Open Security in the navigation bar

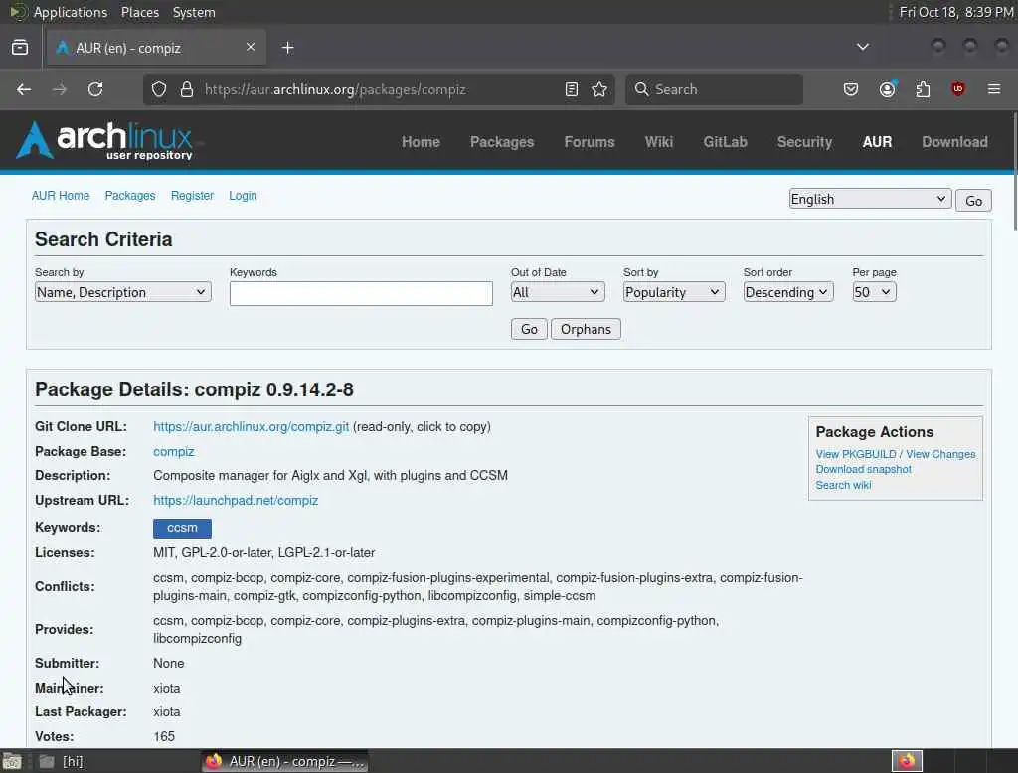804,141
